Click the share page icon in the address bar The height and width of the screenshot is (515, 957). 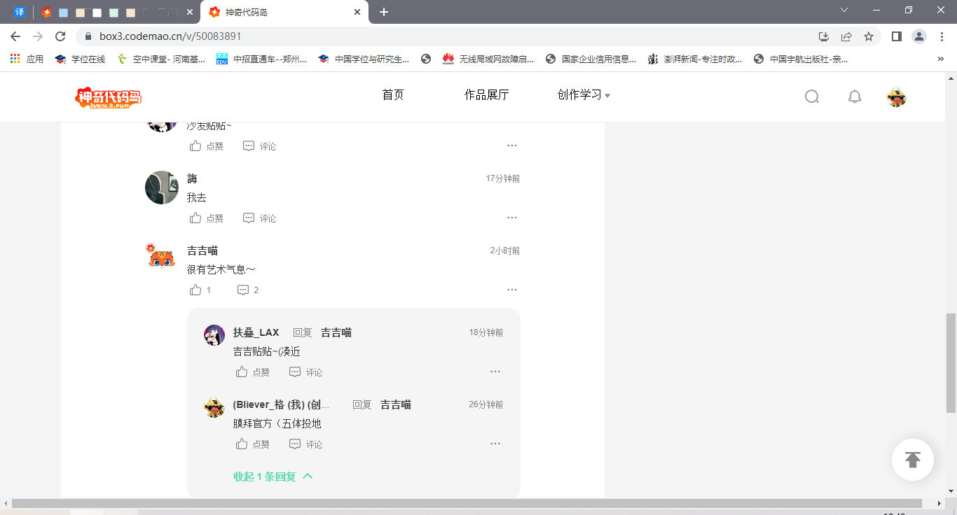[846, 36]
